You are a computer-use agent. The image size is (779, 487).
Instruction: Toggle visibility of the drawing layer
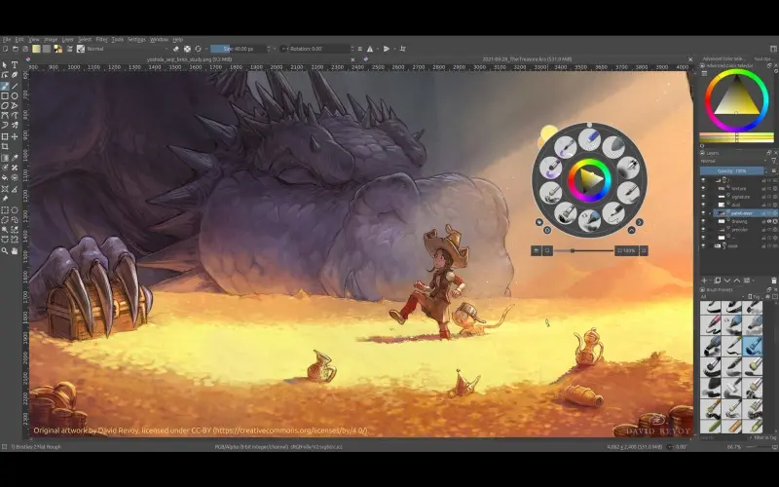[703, 221]
